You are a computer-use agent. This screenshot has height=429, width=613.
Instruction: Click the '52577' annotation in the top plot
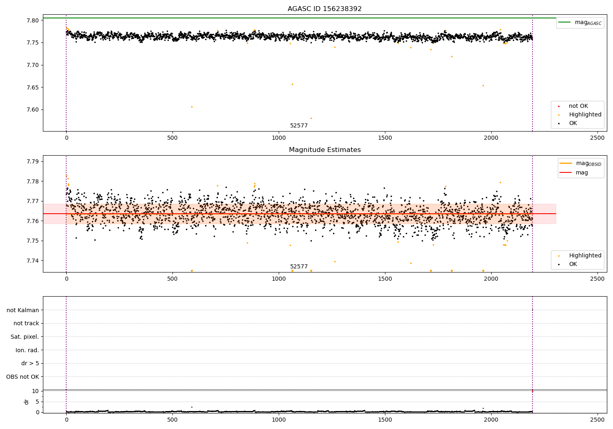pyautogui.click(x=299, y=126)
